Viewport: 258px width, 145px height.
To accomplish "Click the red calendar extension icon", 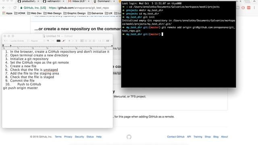I will [x=249, y=8].
